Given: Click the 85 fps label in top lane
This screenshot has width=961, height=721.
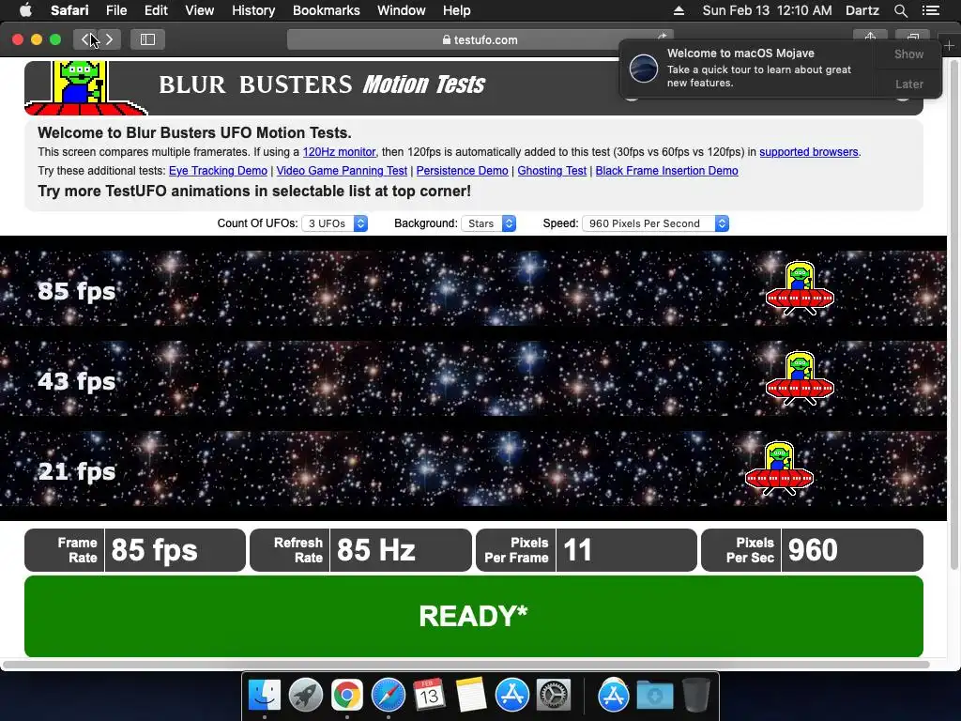Looking at the screenshot, I should coord(77,291).
